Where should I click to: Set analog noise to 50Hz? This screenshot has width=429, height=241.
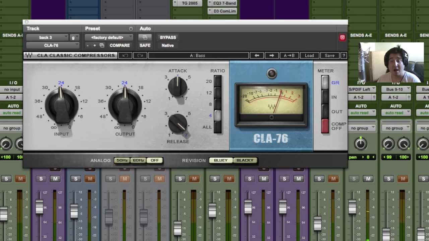[x=122, y=160]
